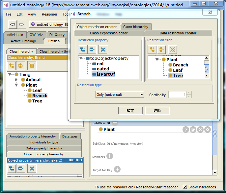Open Annotation property hierarchy tab
This screenshot has width=226, height=193.
pyautogui.click(x=33, y=136)
